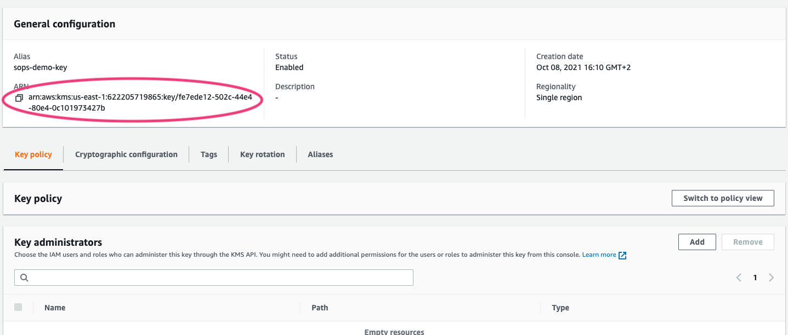Click the Remove button for key administrators
Viewport: 788px width, 335px height.
[747, 242]
